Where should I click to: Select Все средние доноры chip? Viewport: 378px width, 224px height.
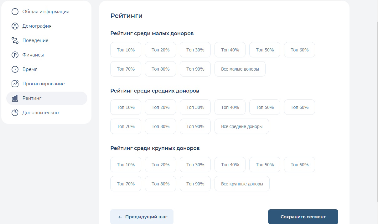(x=241, y=126)
